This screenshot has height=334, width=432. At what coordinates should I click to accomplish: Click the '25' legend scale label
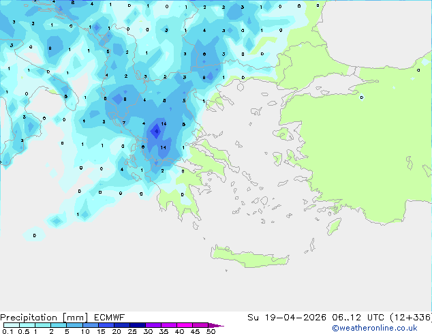coord(132,331)
